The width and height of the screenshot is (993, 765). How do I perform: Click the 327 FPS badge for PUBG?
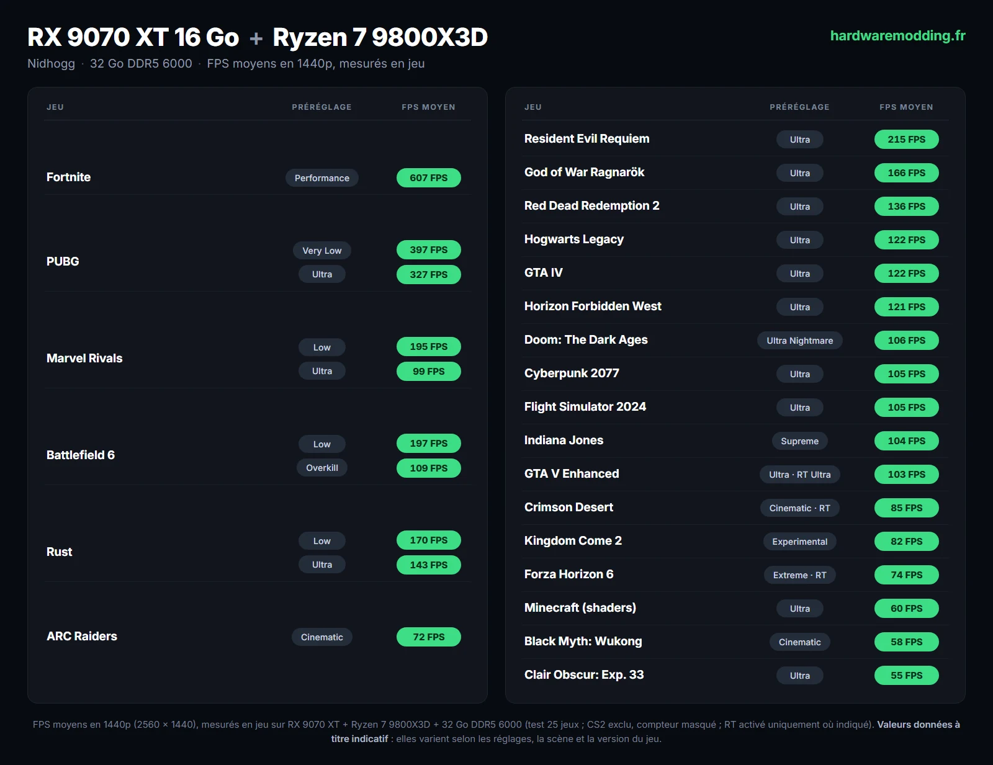coord(429,275)
